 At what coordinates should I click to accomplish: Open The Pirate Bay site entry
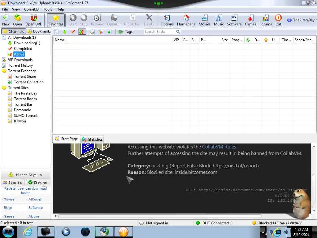[25, 93]
